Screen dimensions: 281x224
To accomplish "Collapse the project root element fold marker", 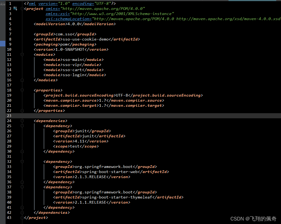I will pos(22,9).
